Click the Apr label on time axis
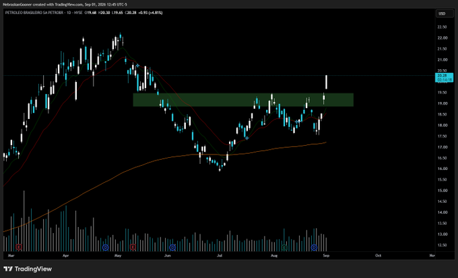The image size is (458, 278). [66, 256]
